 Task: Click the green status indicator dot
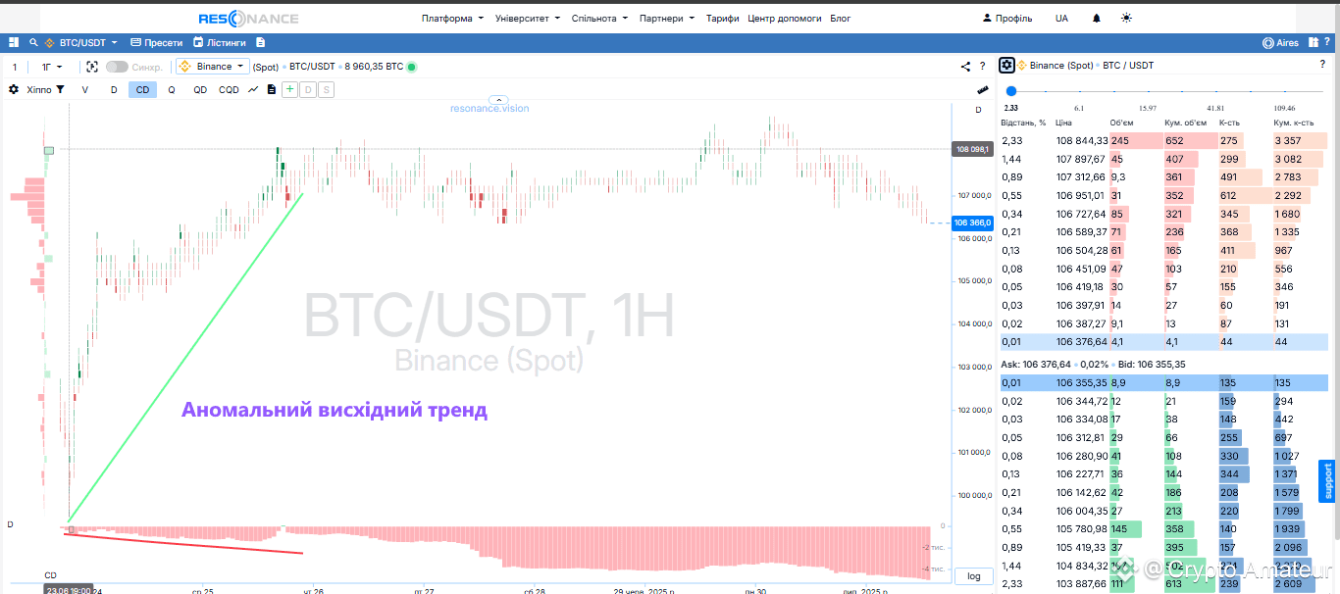pos(411,67)
